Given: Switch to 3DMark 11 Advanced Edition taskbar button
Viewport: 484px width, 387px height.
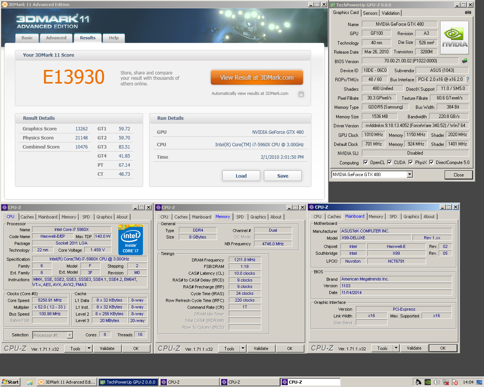Looking at the screenshot, I should (67, 382).
